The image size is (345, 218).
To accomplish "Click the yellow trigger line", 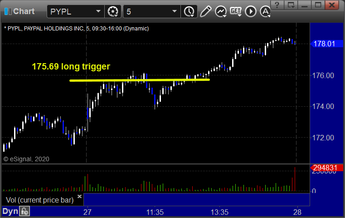I will tap(140, 80).
